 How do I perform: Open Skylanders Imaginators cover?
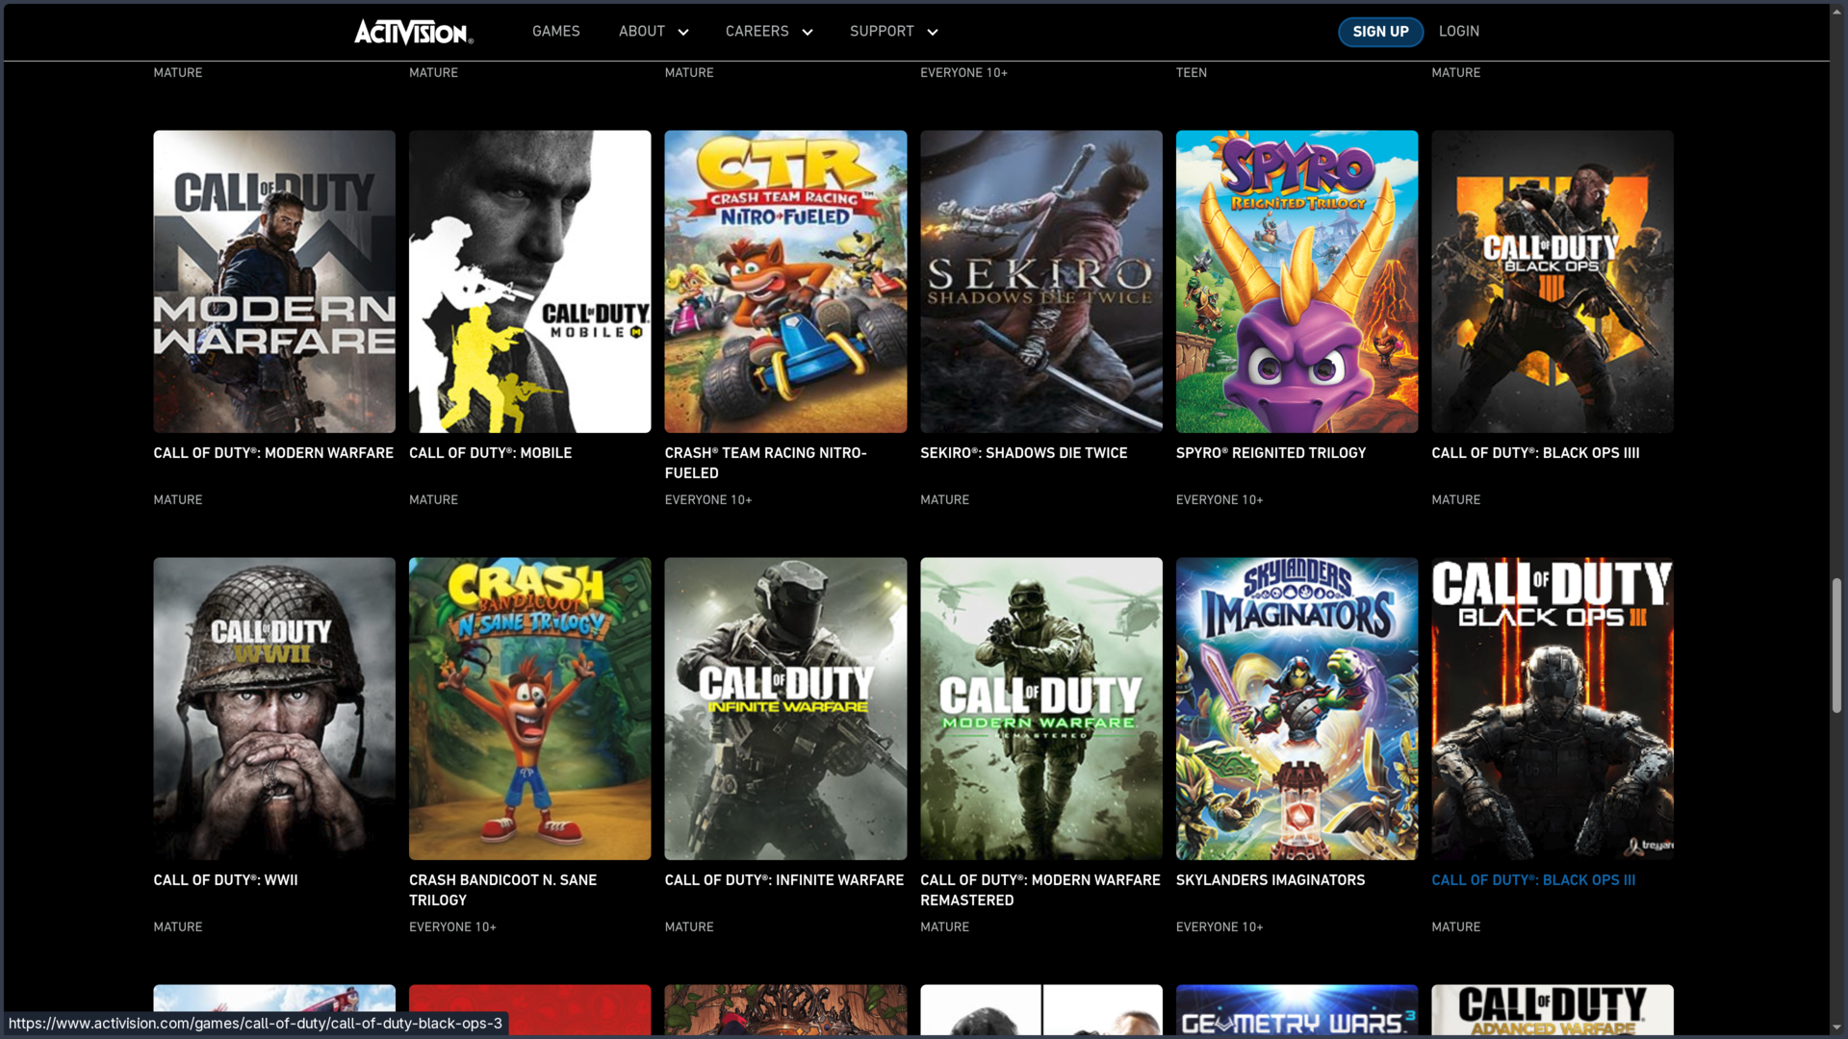pos(1296,709)
